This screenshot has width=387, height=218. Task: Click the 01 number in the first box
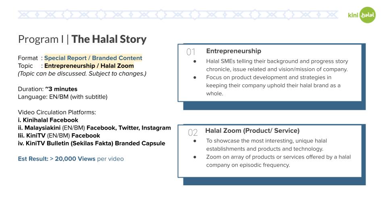[191, 52]
